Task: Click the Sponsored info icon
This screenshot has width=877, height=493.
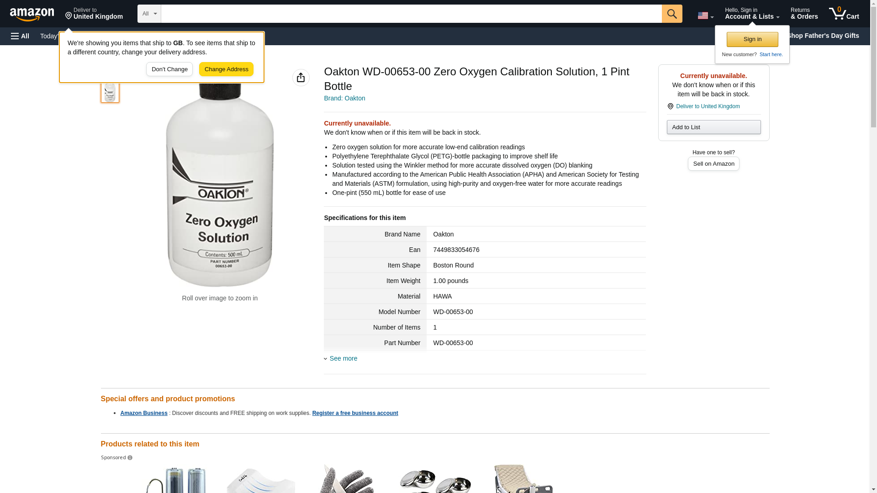Action: [130, 458]
